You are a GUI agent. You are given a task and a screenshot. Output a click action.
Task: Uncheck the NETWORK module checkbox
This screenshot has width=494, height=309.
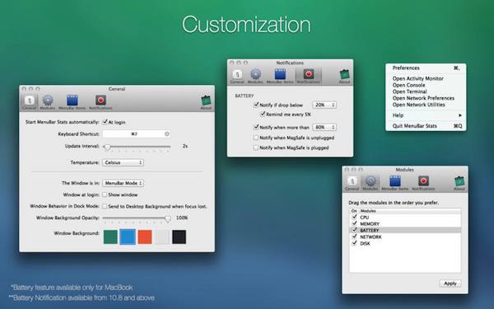(x=354, y=236)
